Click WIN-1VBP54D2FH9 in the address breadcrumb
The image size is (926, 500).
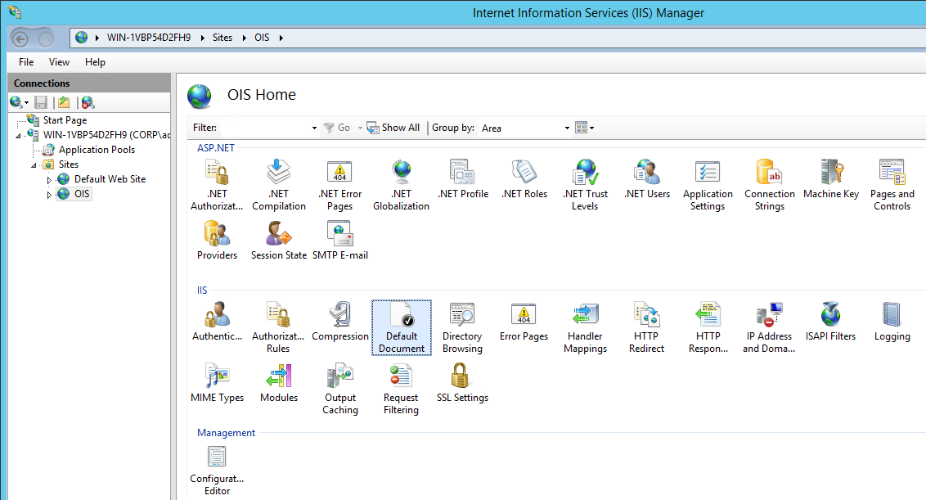tap(149, 38)
